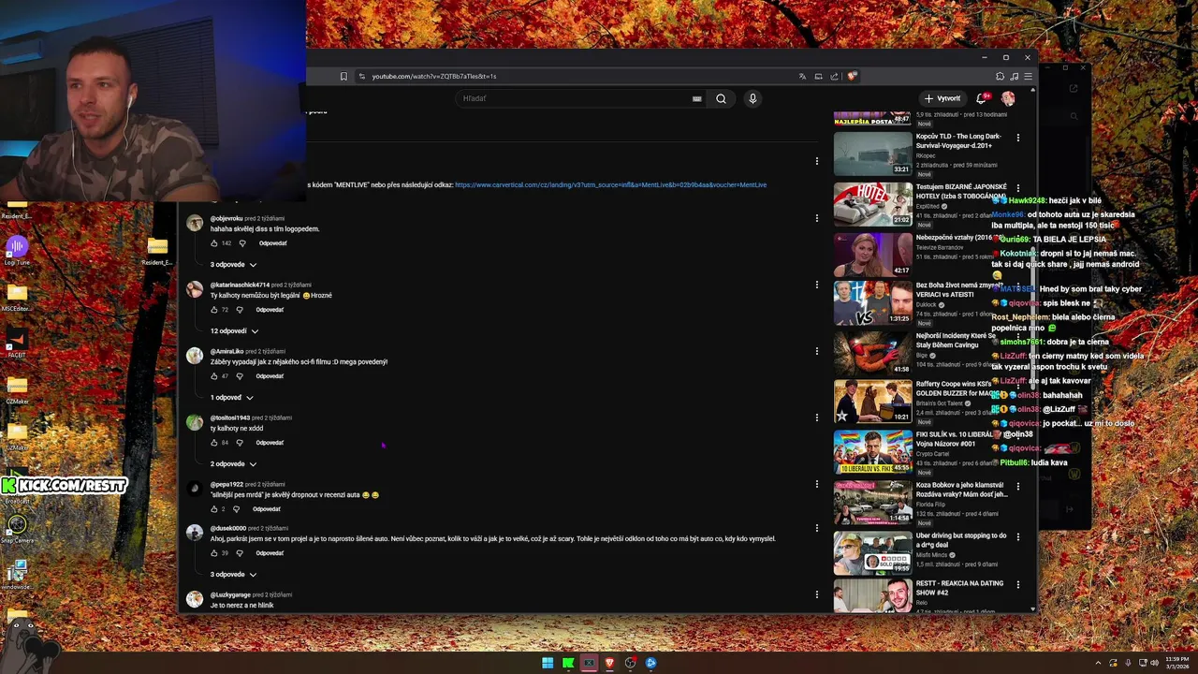This screenshot has width=1198, height=674.
Task: Click the address bar URL youtube.com/watch
Action: [434, 76]
